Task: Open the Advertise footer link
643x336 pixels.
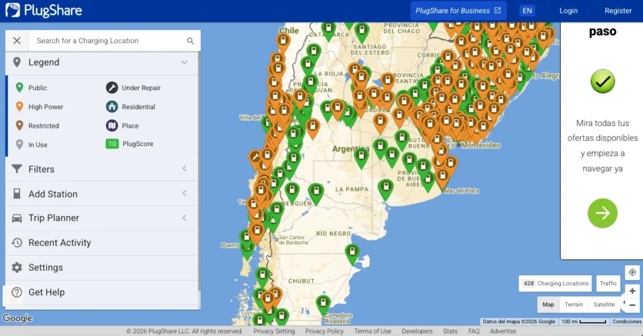Action: point(503,331)
